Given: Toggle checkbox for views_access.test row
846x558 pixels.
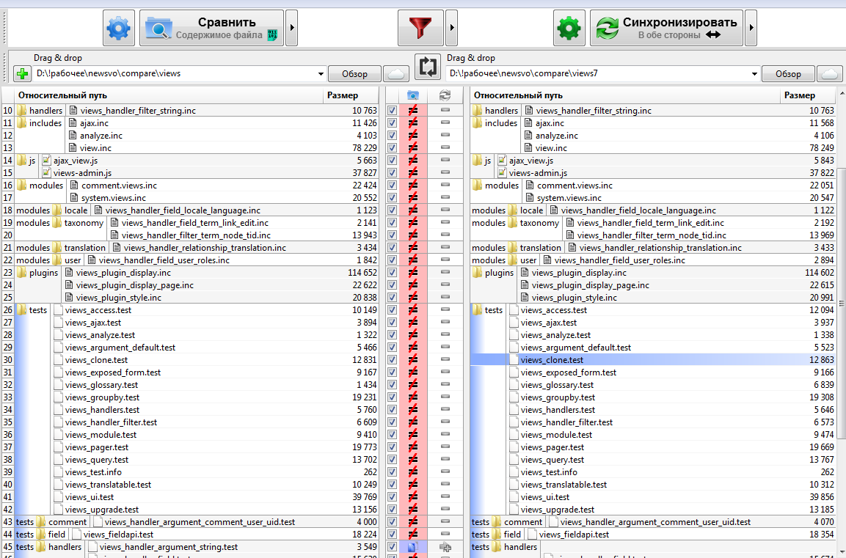Looking at the screenshot, I should pyautogui.click(x=393, y=310).
